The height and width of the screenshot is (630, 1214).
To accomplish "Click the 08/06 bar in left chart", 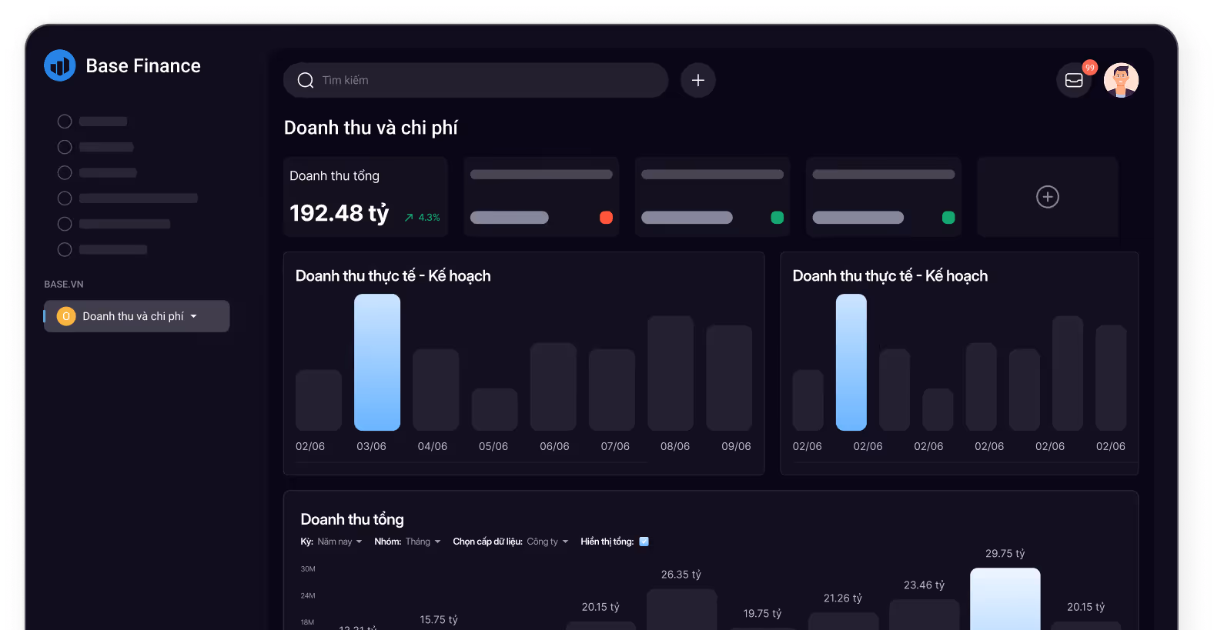I will 671,373.
